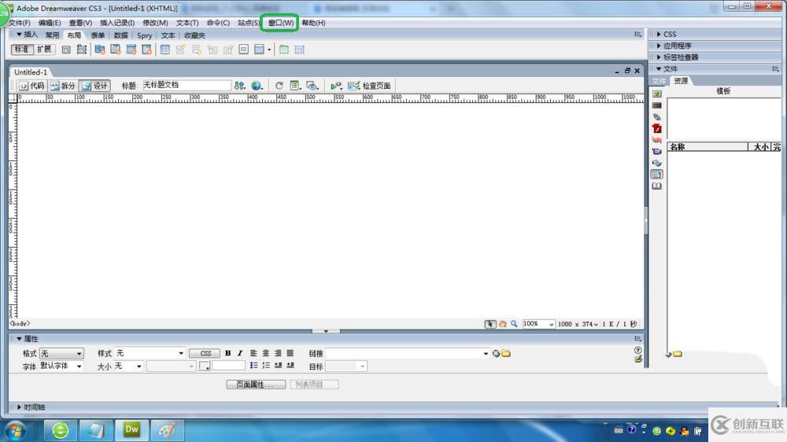Switch to Expanded mode button
Image resolution: width=787 pixels, height=442 pixels.
pos(44,50)
